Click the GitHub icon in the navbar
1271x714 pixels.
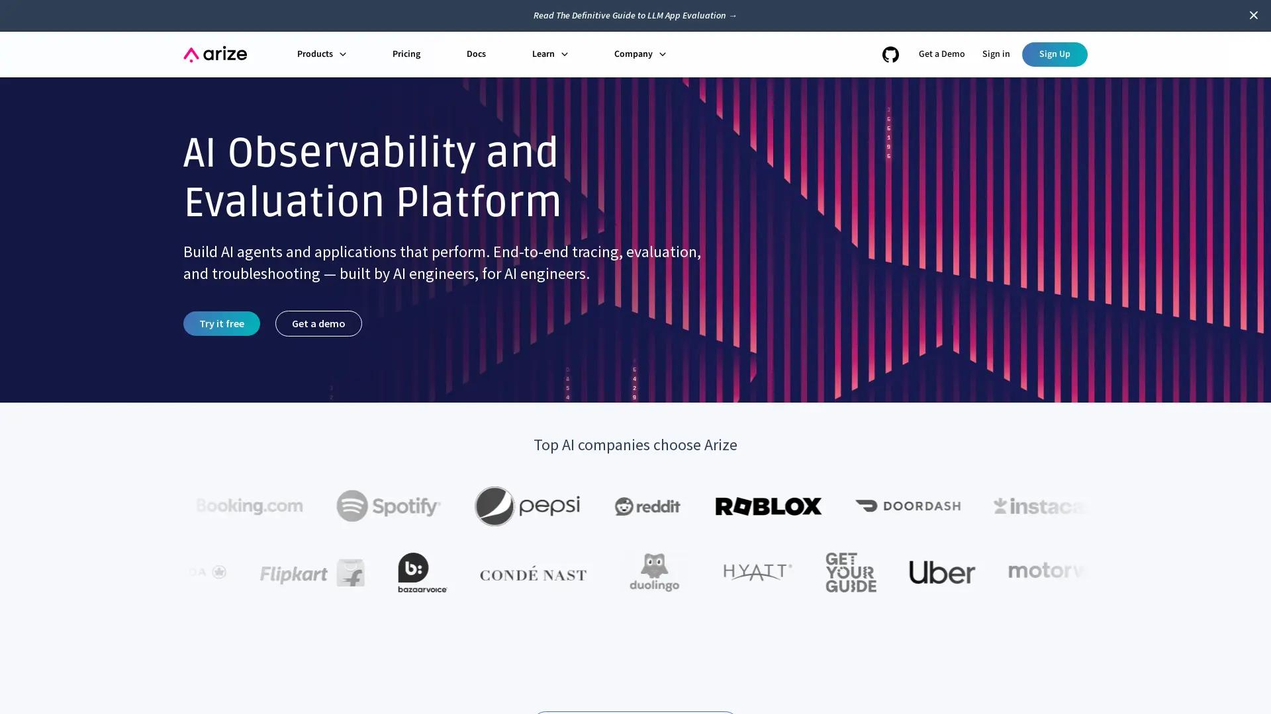[x=890, y=54]
